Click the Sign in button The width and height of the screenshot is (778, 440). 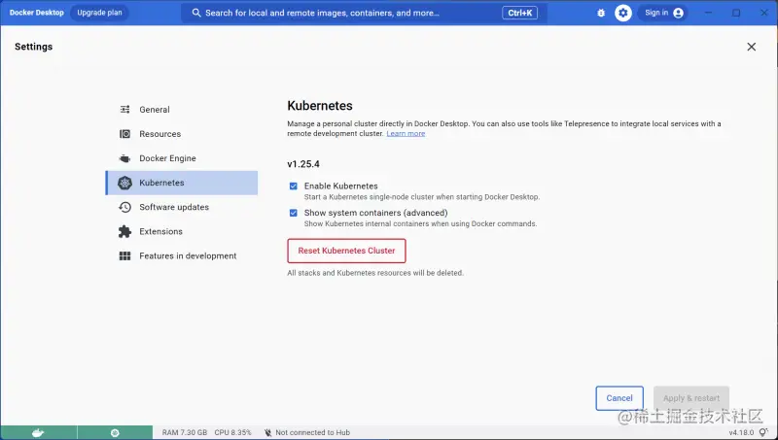(x=664, y=13)
